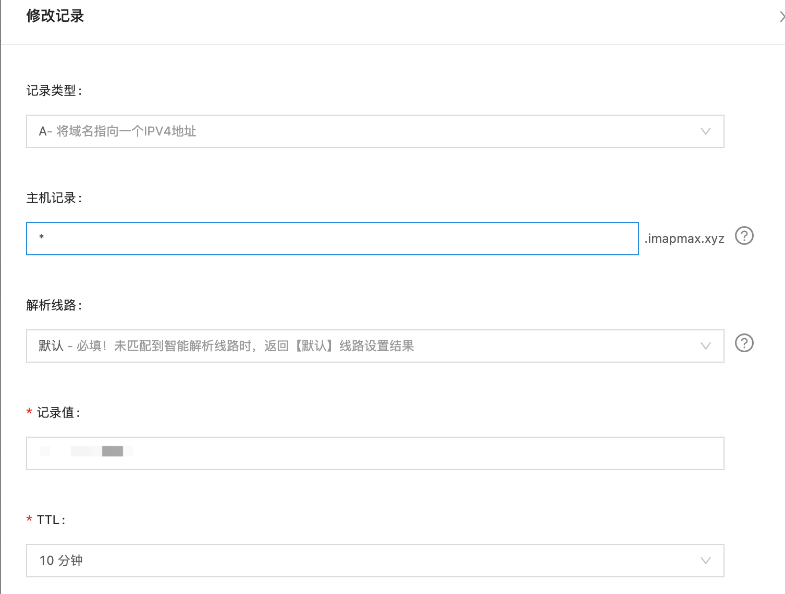Image resolution: width=785 pixels, height=594 pixels.
Task: Click the 主机记录 field label
Action: (x=54, y=198)
